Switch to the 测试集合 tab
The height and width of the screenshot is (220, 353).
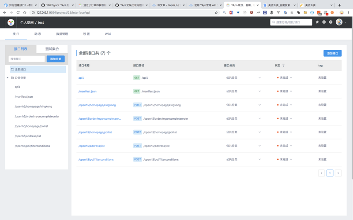coord(52,49)
